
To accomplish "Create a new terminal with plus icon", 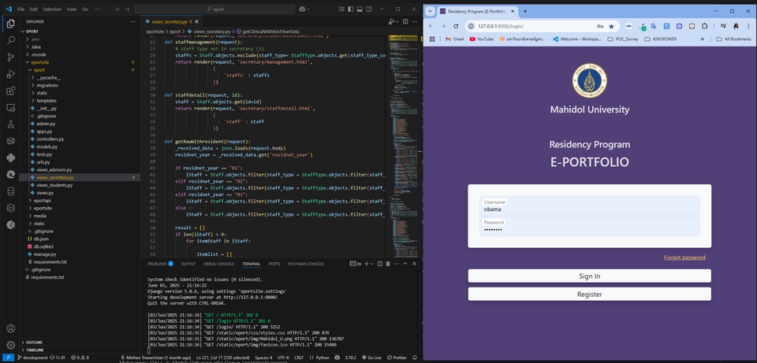I will pyautogui.click(x=367, y=264).
